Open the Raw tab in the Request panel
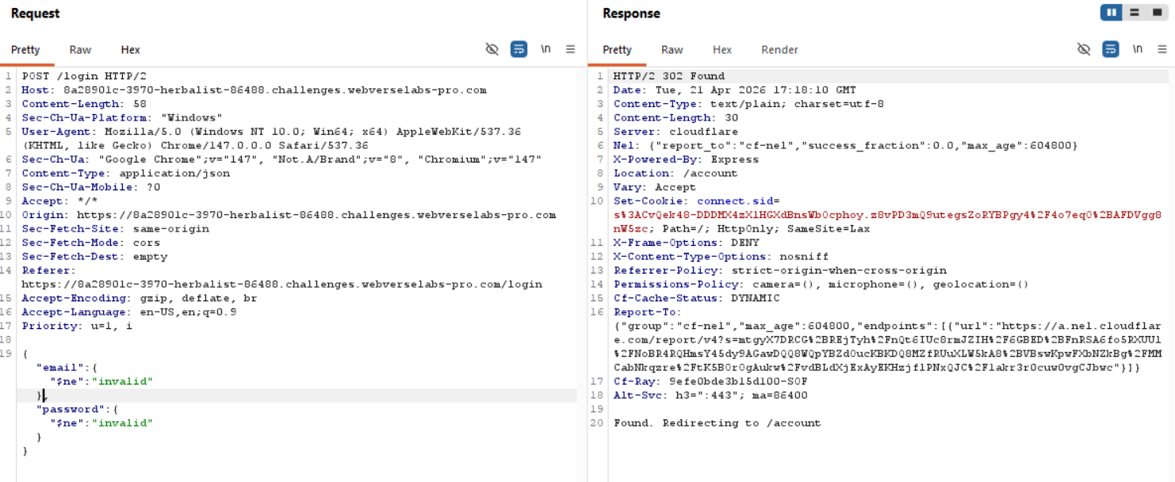The height and width of the screenshot is (482, 1175). click(x=80, y=50)
